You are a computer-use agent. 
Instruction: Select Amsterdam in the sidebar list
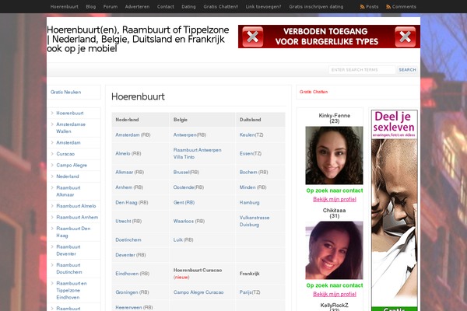click(68, 142)
